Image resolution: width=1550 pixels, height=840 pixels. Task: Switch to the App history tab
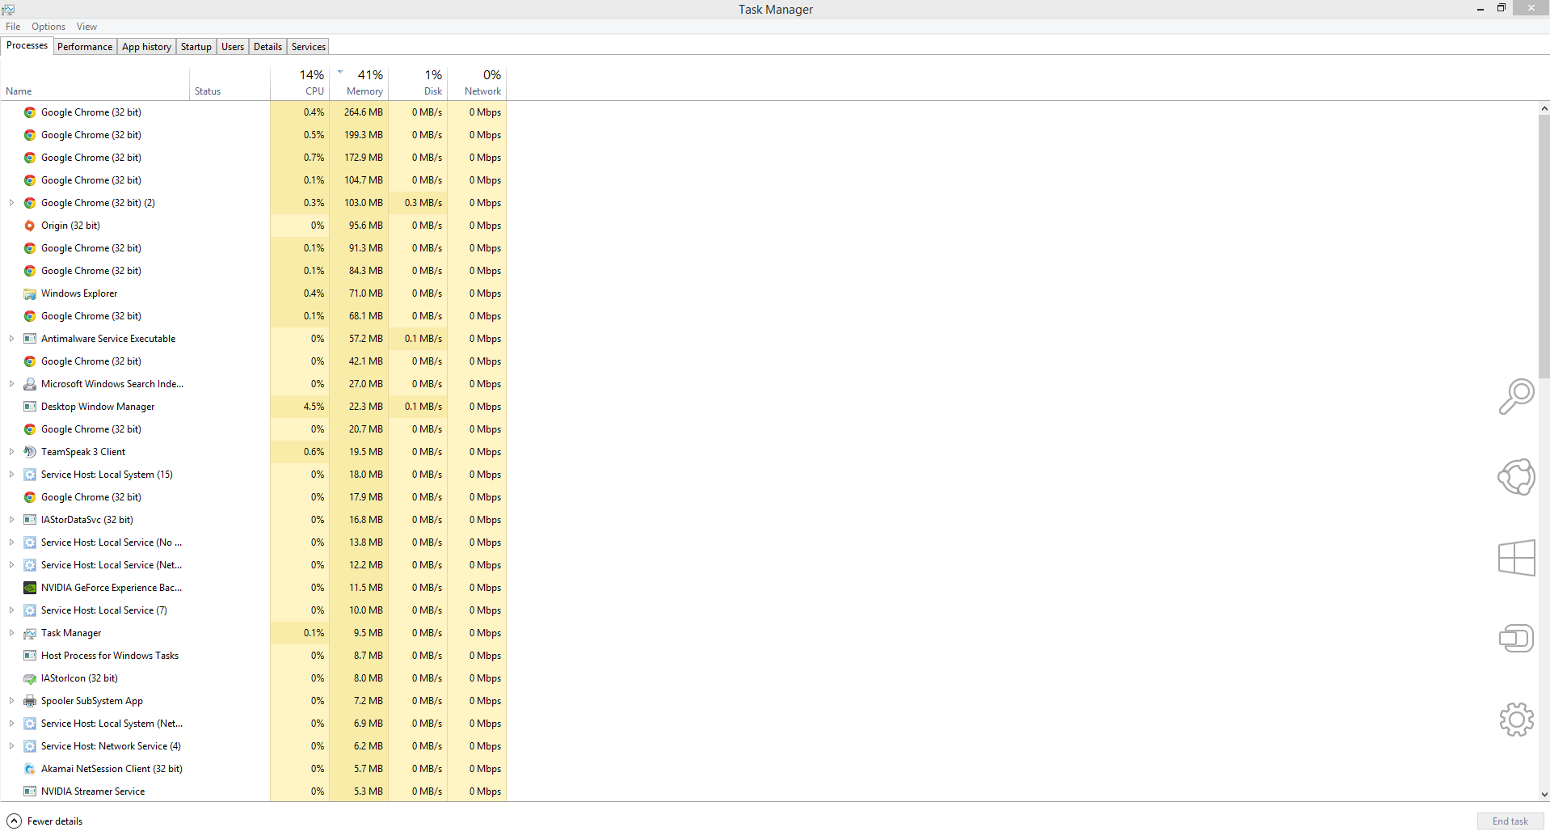[146, 47]
